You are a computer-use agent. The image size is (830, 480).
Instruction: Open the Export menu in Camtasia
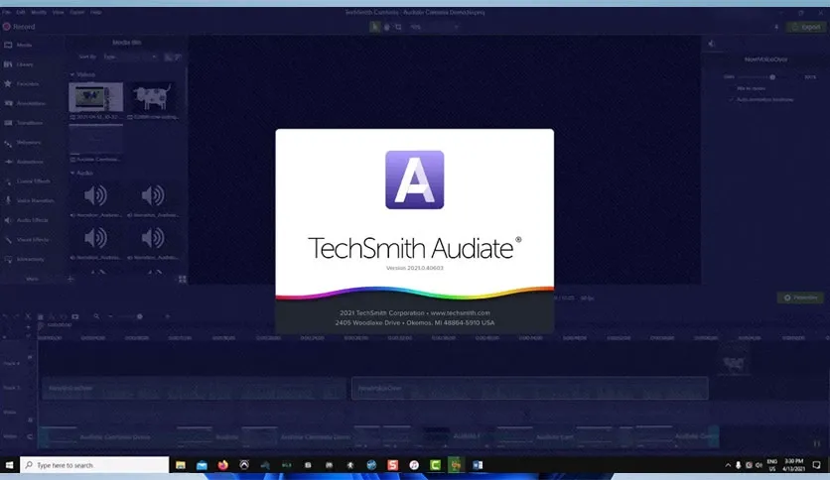click(76, 12)
